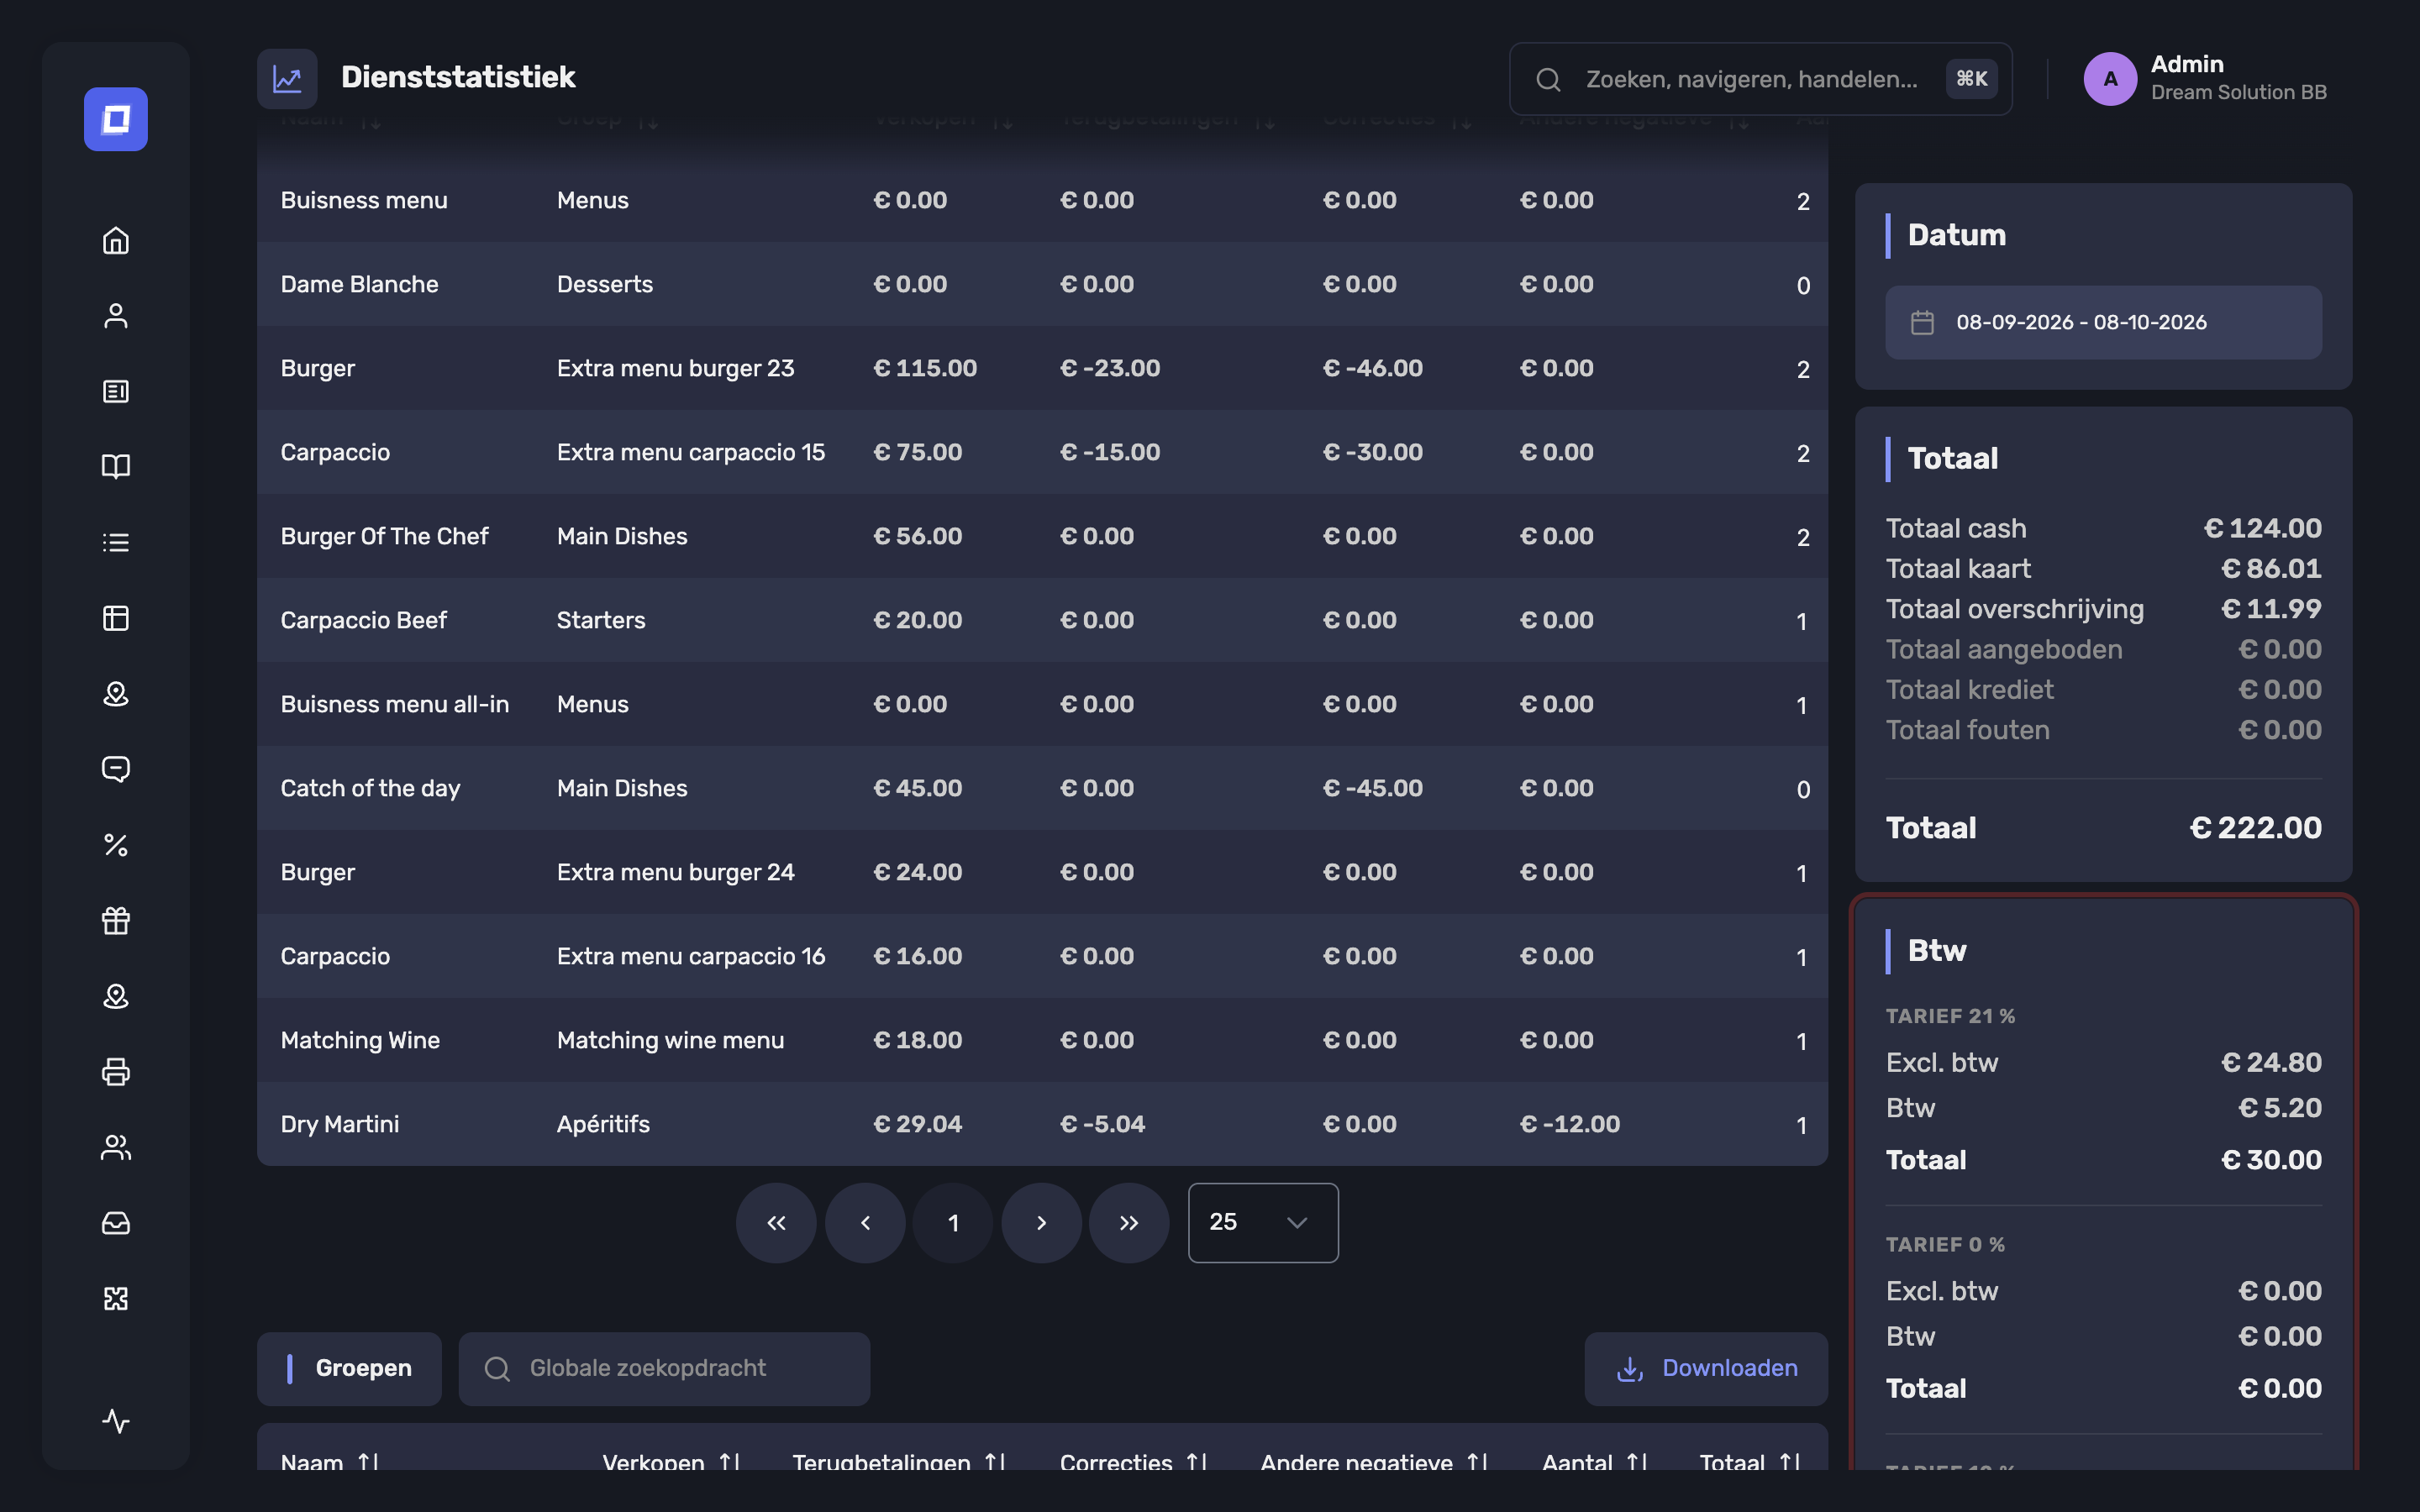Open the user profile sidebar icon

(x=116, y=316)
